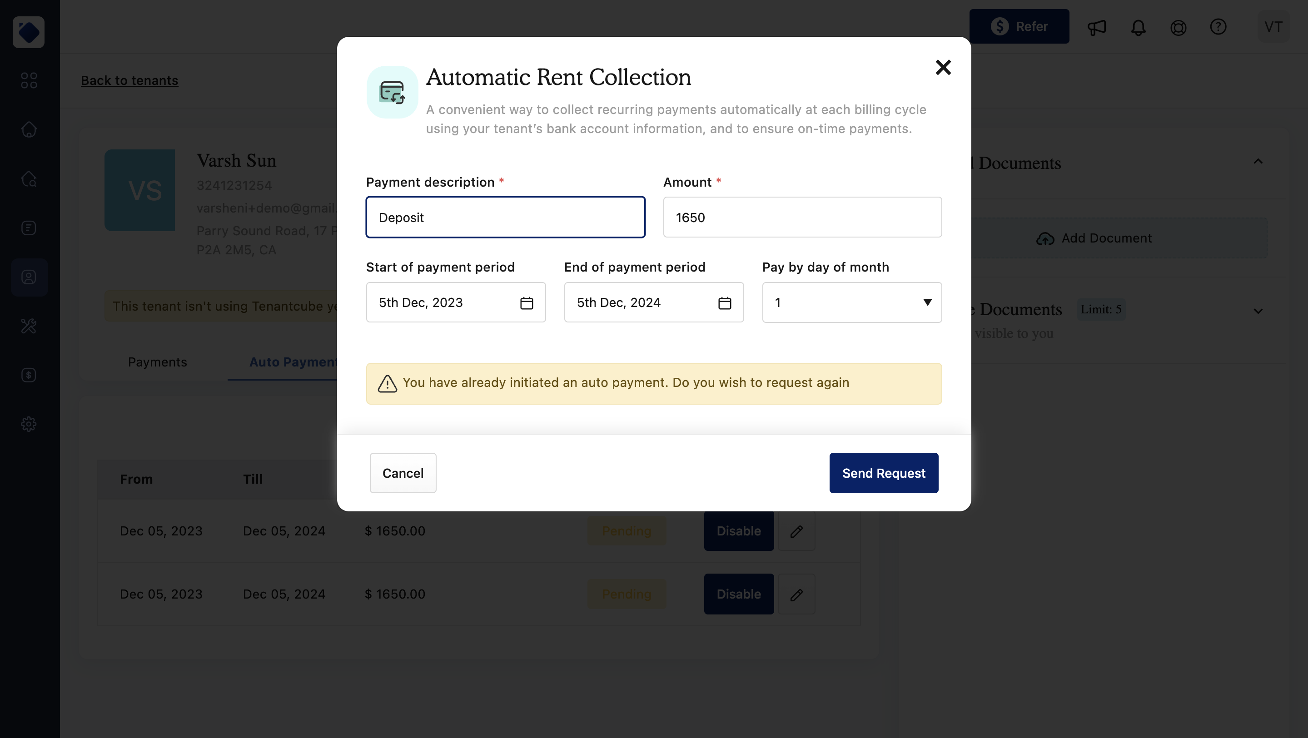This screenshot has height=738, width=1308.
Task: Click the announcements megaphone icon
Action: pos(1096,27)
